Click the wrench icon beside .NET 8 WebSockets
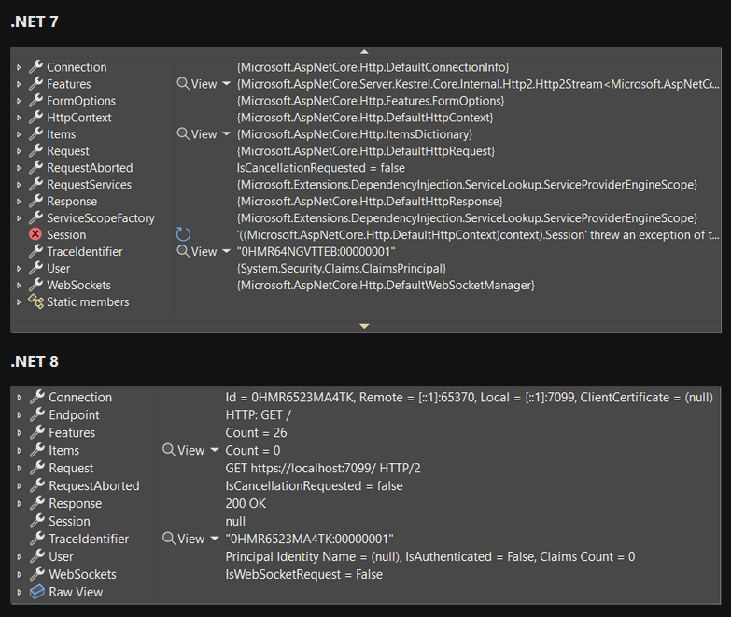731x617 pixels. click(37, 574)
